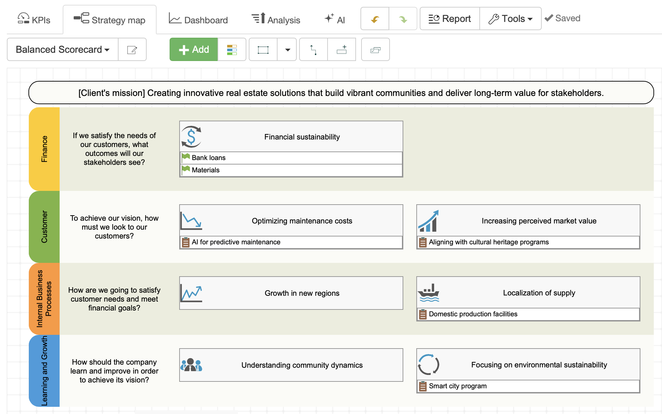Click the colored rows legend icon
The width and height of the screenshot is (662, 414).
point(232,50)
